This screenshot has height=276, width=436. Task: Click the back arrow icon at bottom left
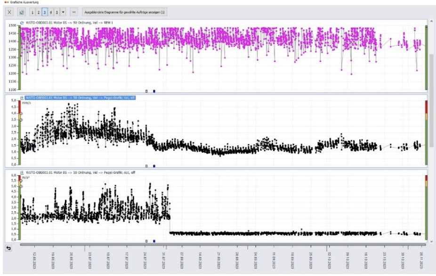[8, 248]
